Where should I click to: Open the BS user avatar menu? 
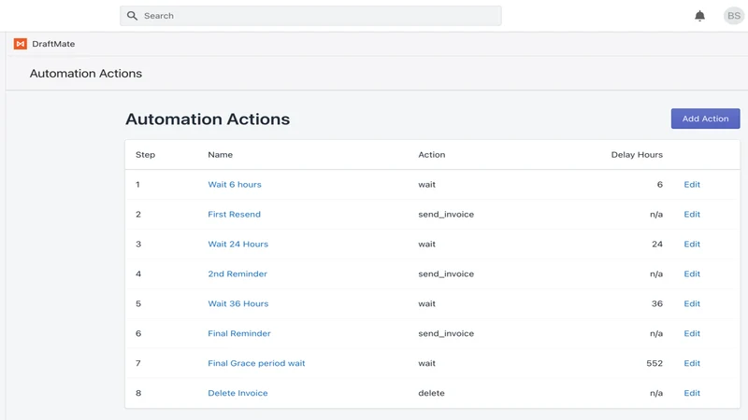click(734, 16)
